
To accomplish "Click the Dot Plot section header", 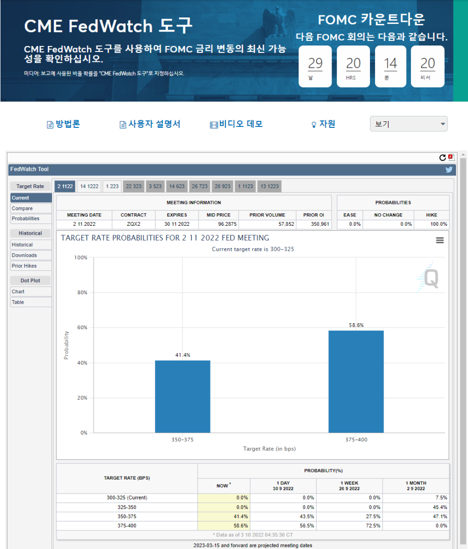I will (30, 280).
